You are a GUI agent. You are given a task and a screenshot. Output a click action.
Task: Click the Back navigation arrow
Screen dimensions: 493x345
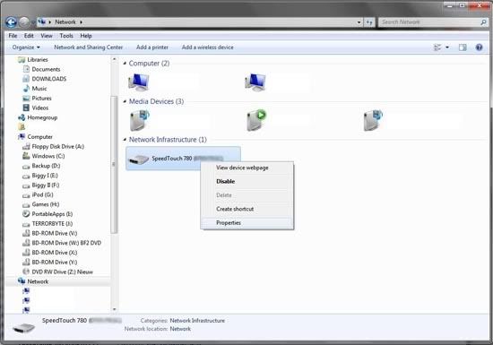click(12, 22)
